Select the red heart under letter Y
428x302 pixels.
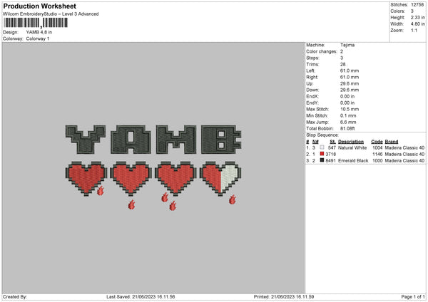[86, 179]
